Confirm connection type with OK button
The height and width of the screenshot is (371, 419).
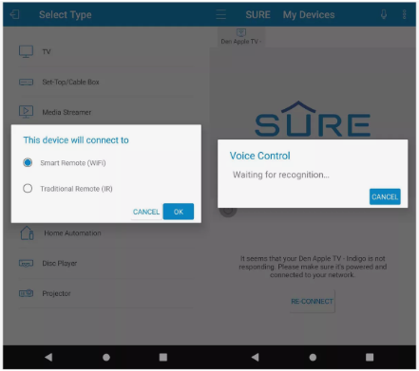(179, 212)
